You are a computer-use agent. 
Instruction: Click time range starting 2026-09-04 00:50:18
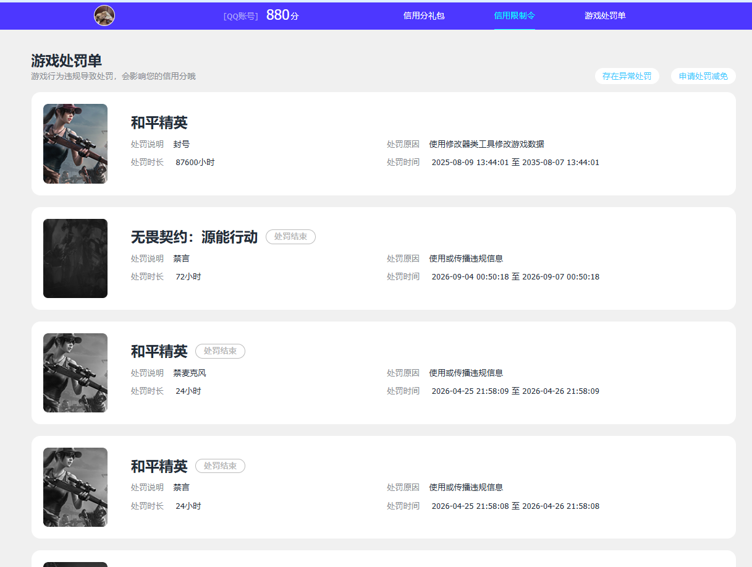515,277
